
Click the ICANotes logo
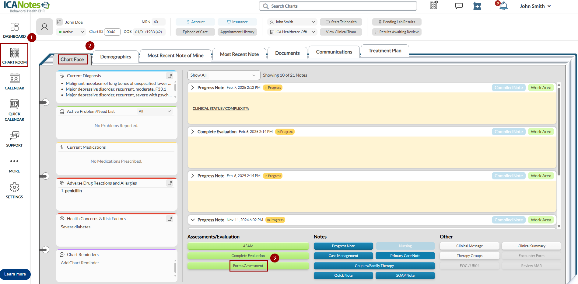click(27, 6)
